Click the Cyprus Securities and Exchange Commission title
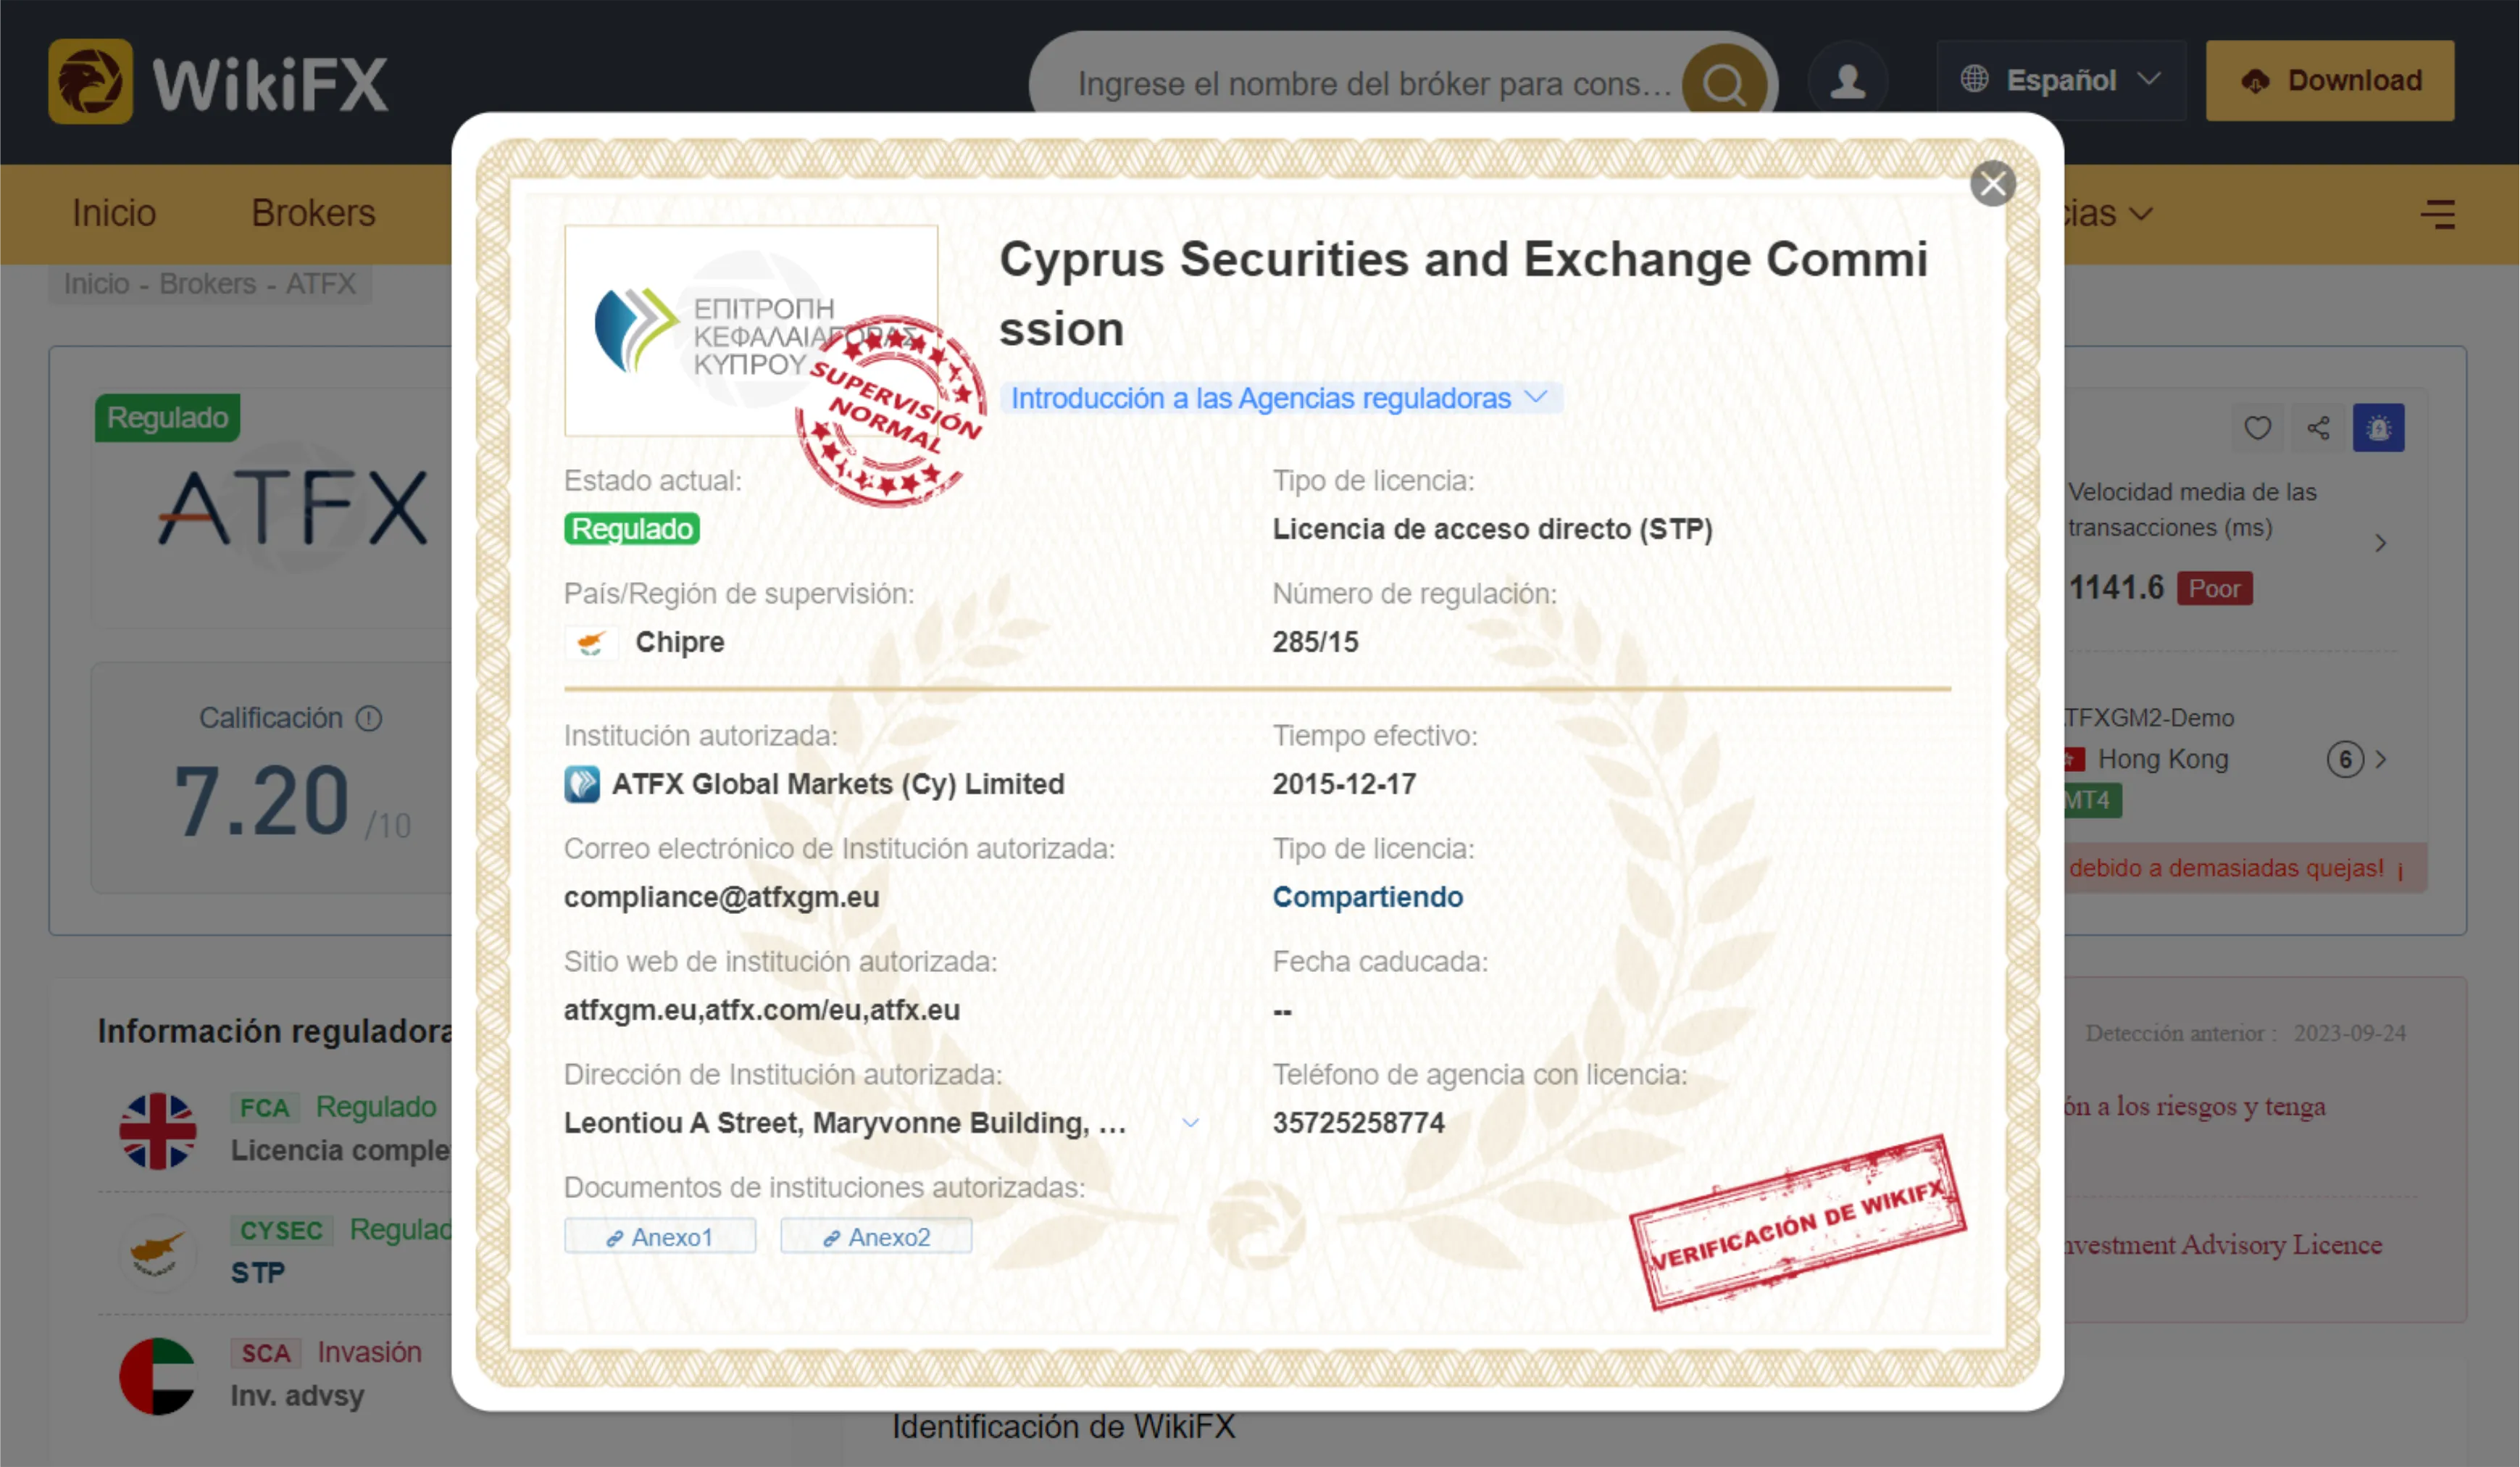 (x=1463, y=294)
